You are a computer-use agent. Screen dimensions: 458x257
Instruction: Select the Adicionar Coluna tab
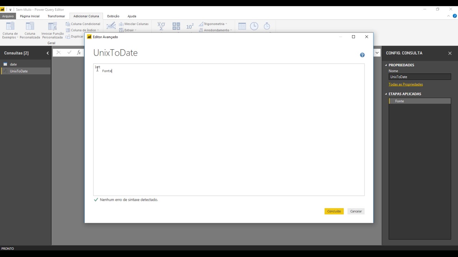(x=86, y=16)
